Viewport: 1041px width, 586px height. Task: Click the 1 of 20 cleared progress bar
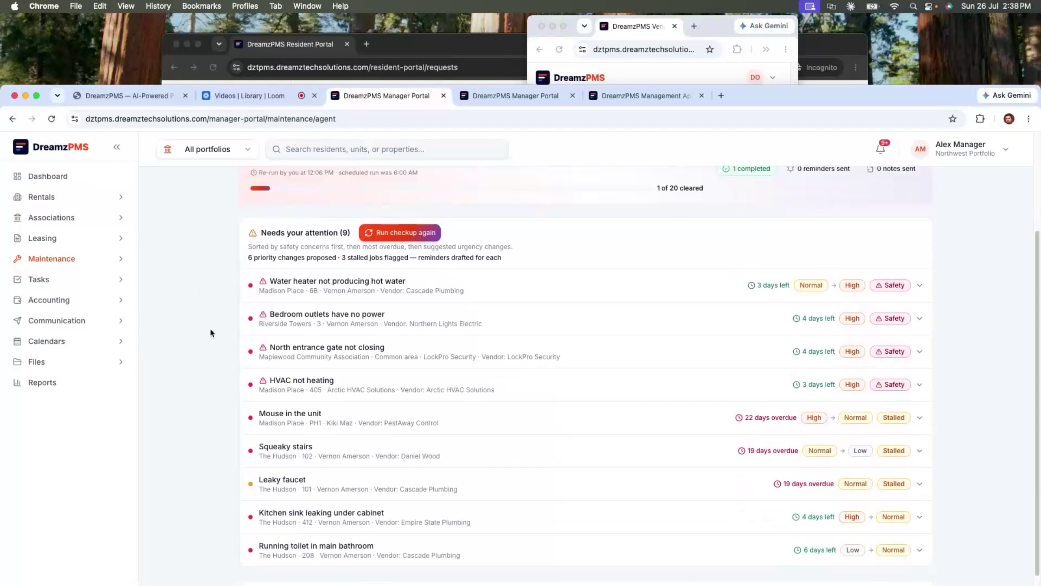coord(449,188)
